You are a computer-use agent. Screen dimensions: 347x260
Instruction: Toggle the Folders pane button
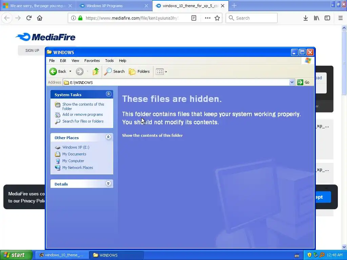click(x=139, y=71)
